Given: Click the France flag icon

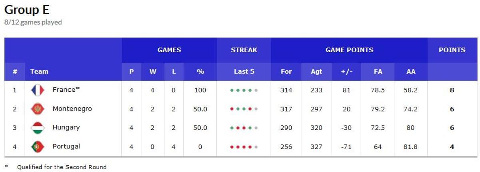Looking at the screenshot, I should (x=38, y=90).
